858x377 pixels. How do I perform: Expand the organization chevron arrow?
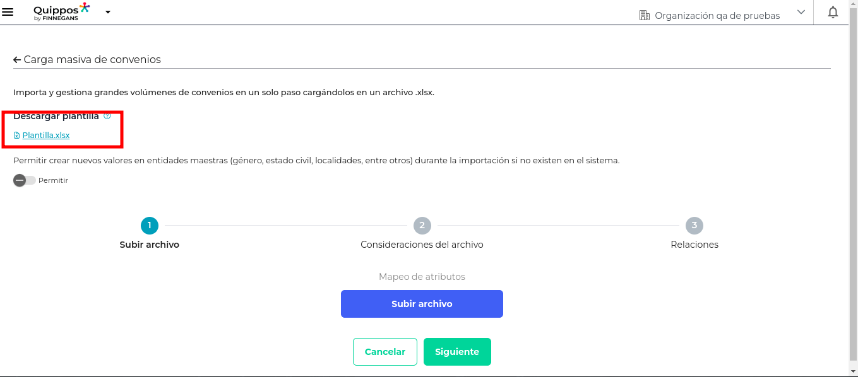click(801, 12)
